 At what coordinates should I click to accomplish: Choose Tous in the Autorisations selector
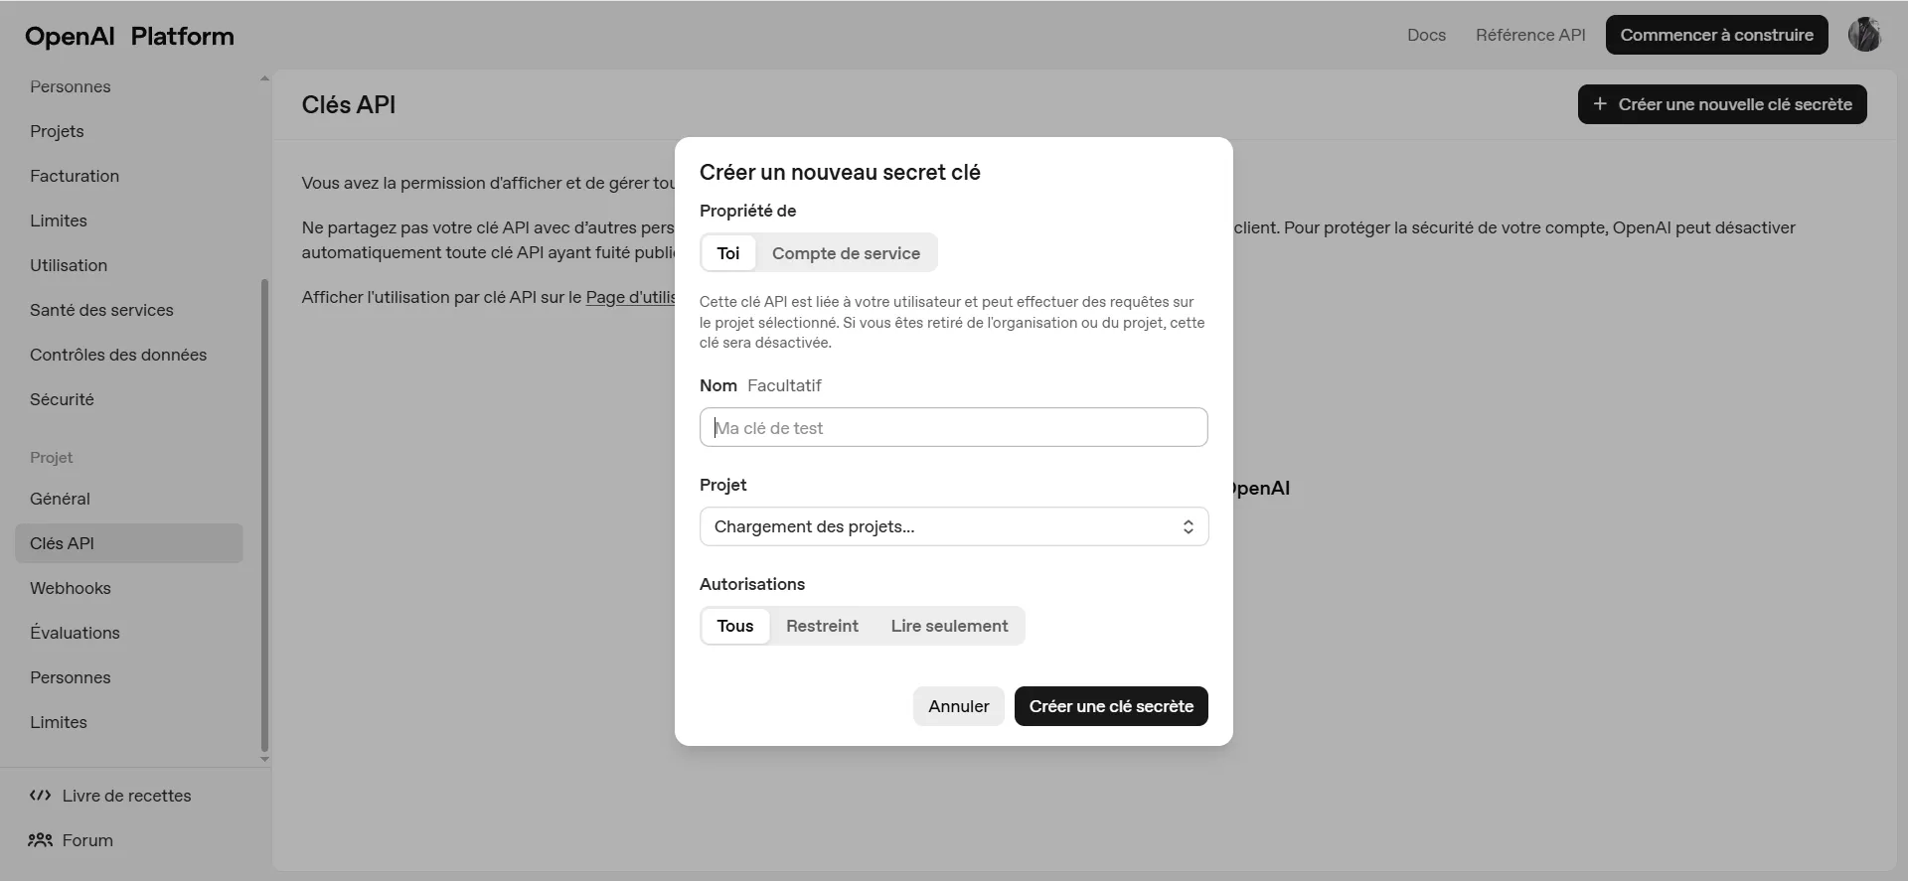click(x=735, y=626)
